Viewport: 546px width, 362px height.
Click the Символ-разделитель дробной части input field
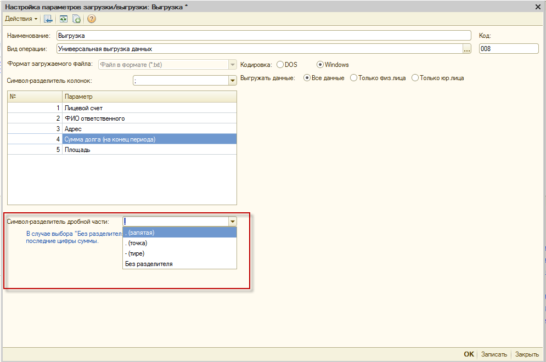(x=176, y=222)
